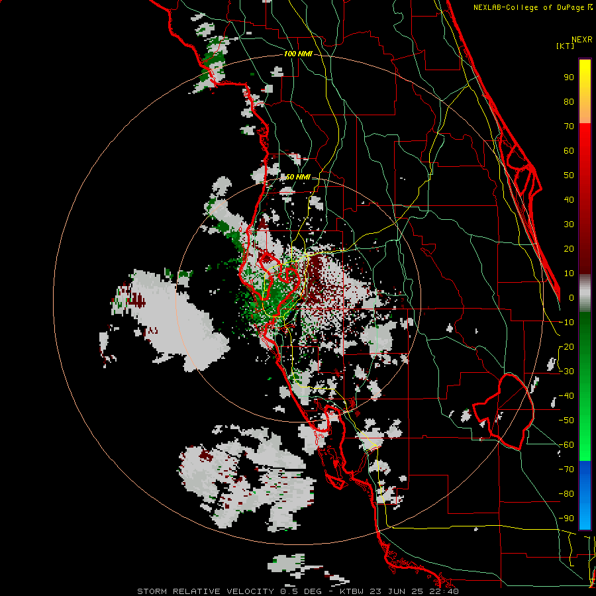Click the "100 NMI" range ring label
Screen dimensions: 596x596
[298, 54]
